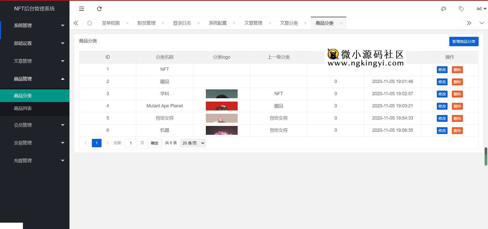Viewport: 488px width, 229px height.
Task: Click the refresh page icon
Action: pos(99,9)
